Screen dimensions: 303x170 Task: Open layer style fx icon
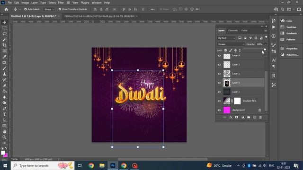231,118
